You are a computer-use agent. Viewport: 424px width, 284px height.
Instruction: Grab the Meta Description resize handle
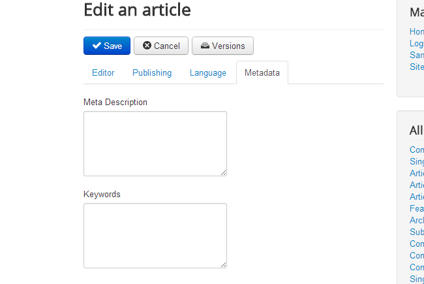pyautogui.click(x=224, y=173)
